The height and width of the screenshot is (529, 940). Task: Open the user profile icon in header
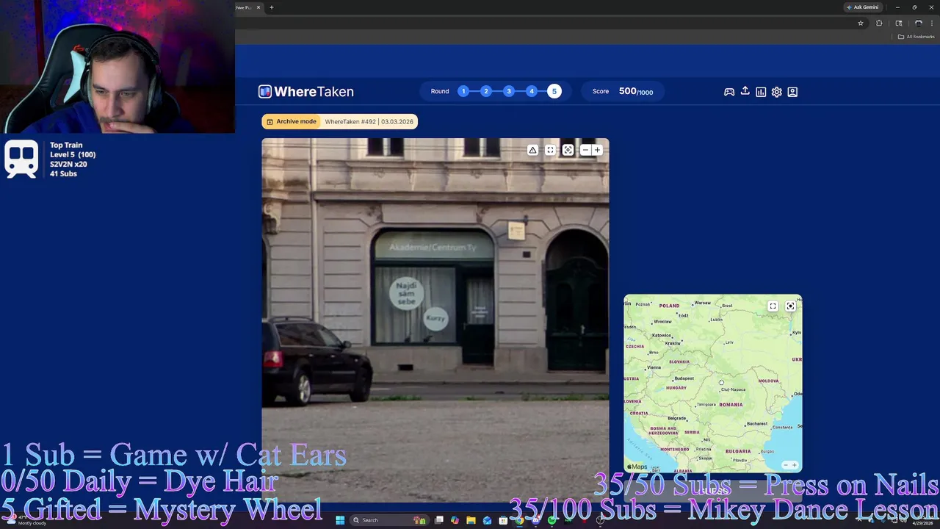point(792,92)
